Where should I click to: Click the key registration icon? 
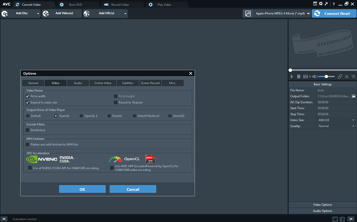click(326, 4)
